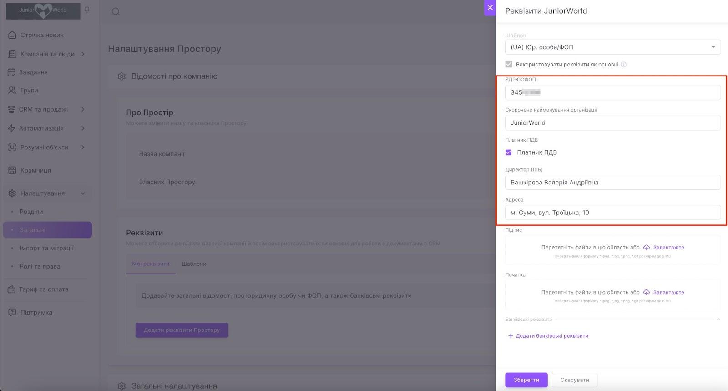Screen dimensions: 728x391
Task: Switch to Шаблони tab
Action: [x=194, y=264]
